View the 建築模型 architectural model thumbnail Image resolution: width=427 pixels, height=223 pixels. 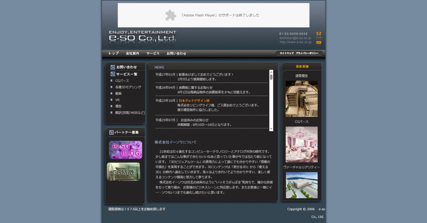click(x=301, y=99)
